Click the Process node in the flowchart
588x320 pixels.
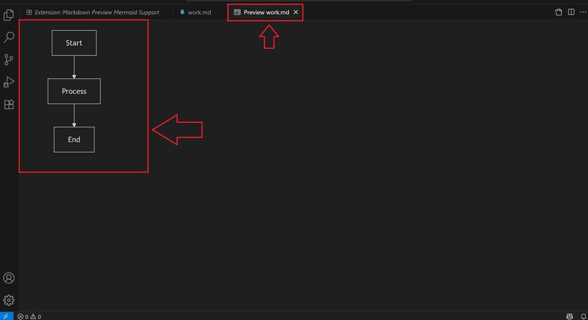point(74,91)
